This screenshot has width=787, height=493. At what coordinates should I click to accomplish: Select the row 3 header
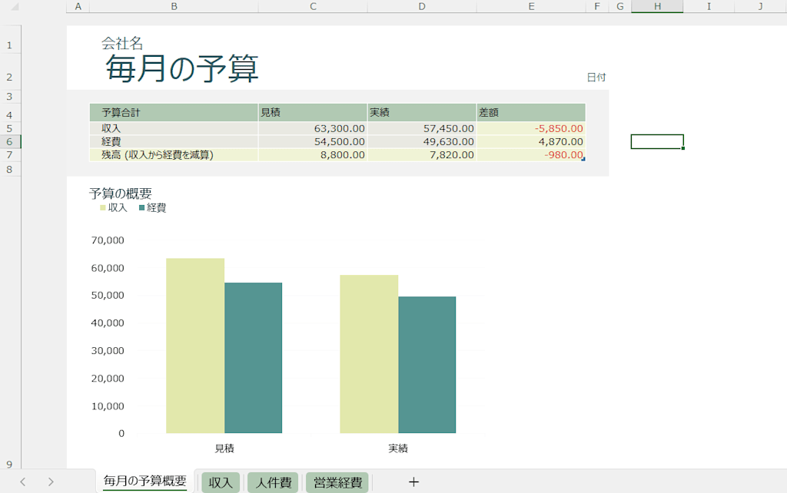10,96
